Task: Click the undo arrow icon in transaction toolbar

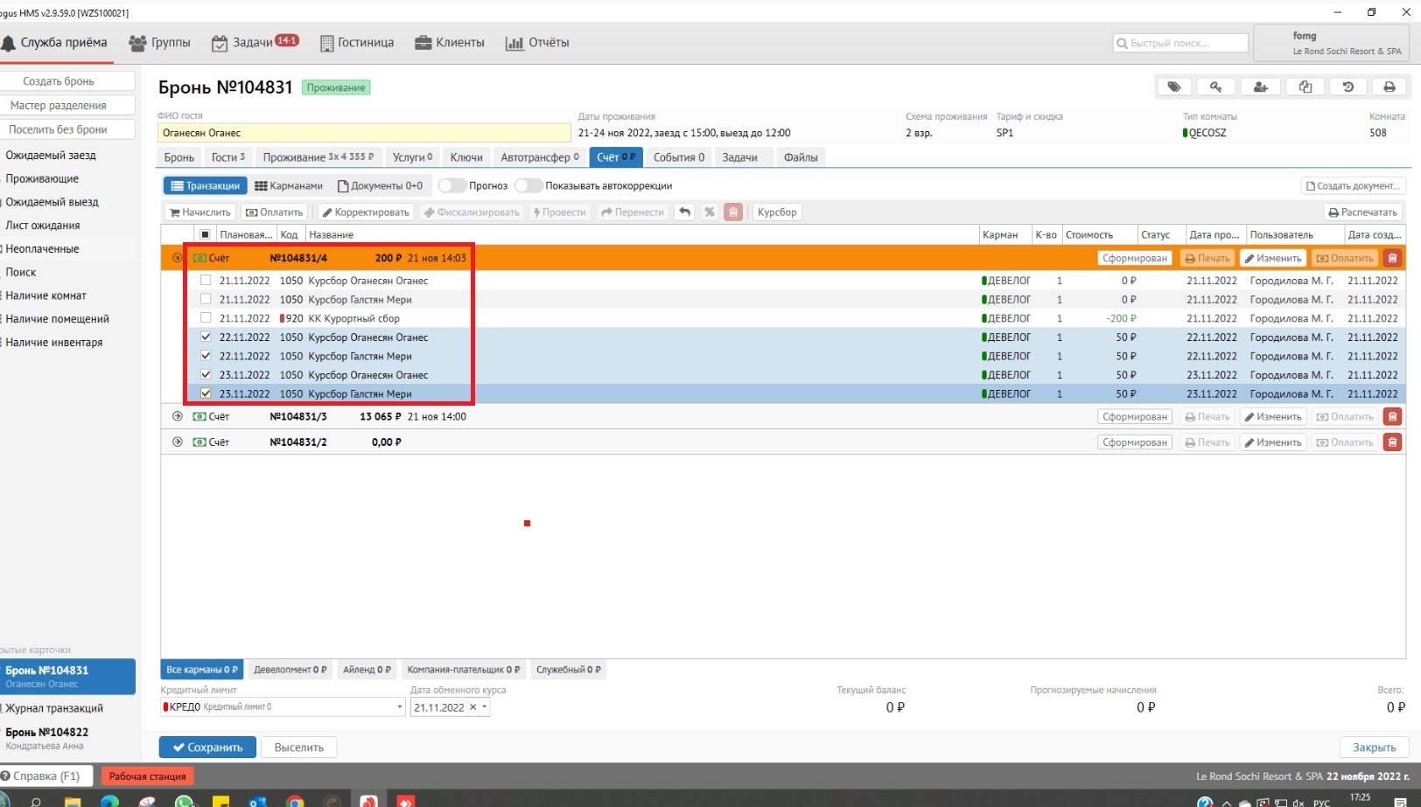Action: [x=685, y=212]
